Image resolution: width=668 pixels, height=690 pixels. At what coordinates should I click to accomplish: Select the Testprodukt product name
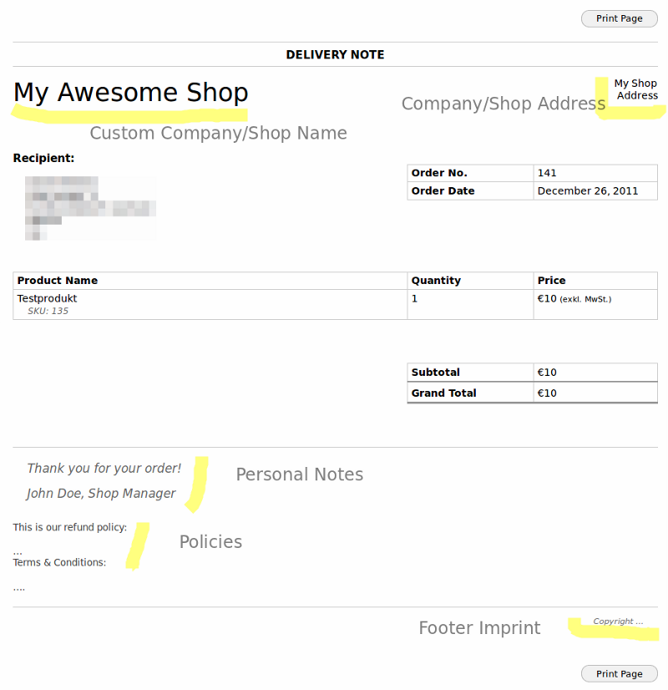pos(47,298)
